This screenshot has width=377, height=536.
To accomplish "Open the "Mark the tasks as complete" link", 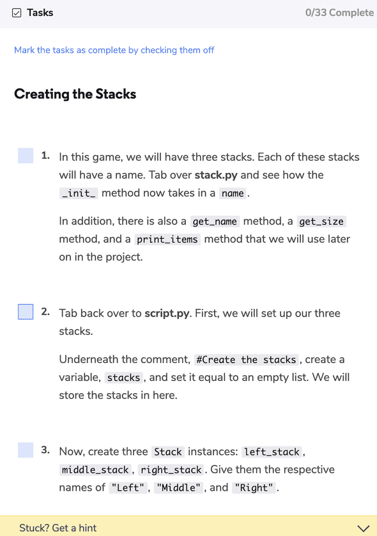I will [x=114, y=50].
